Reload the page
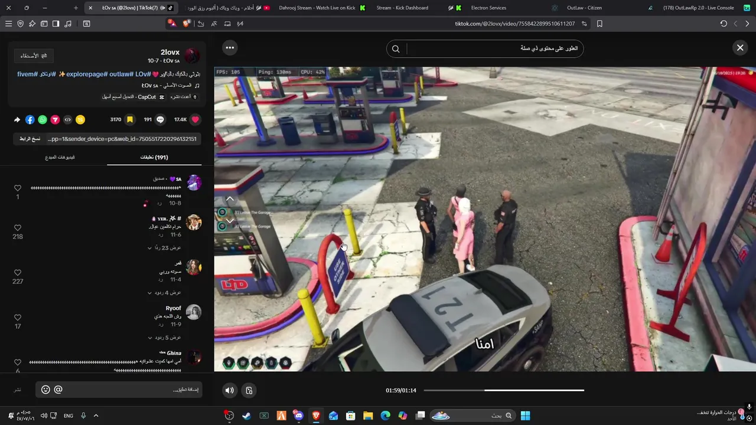This screenshot has width=756, height=425. pos(724,24)
